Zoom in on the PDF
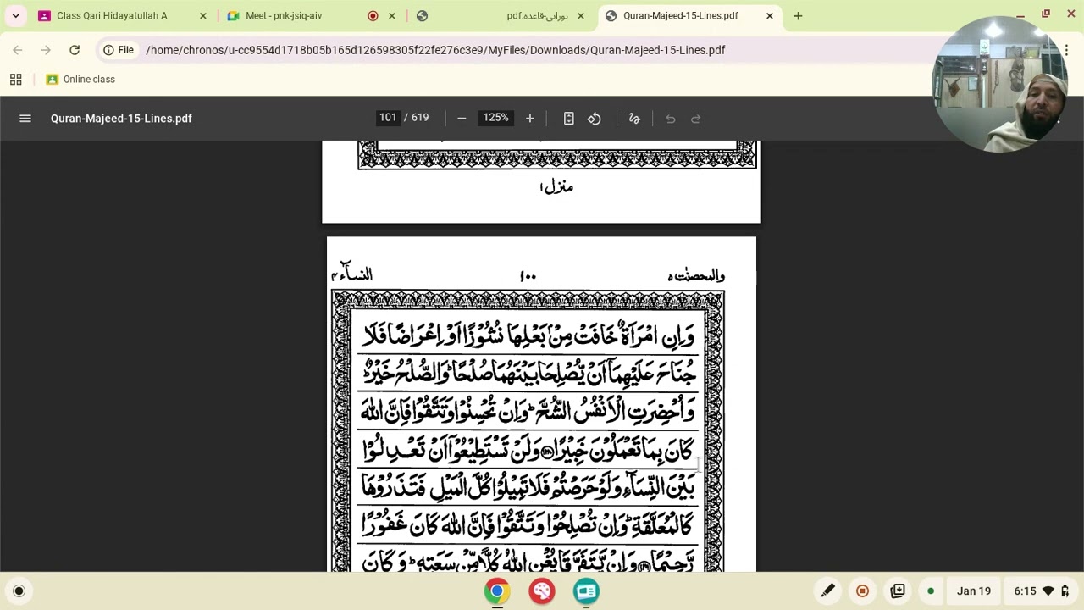 click(x=530, y=119)
